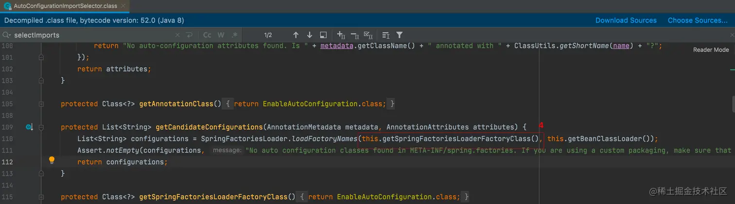This screenshot has height=204, width=735.
Task: Click the new line icon in search field
Action: pyautogui.click(x=189, y=35)
